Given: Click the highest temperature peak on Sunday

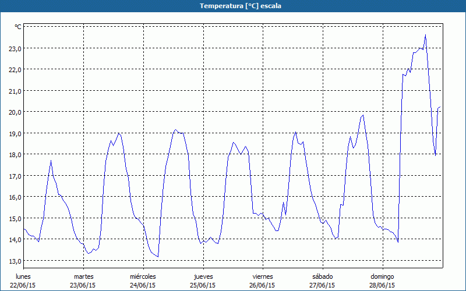Looking at the screenshot, I should 425,35.
